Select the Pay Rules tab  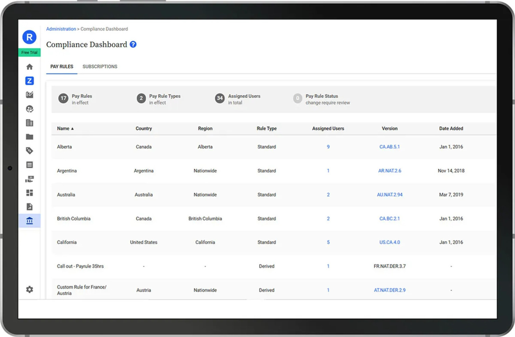62,67
